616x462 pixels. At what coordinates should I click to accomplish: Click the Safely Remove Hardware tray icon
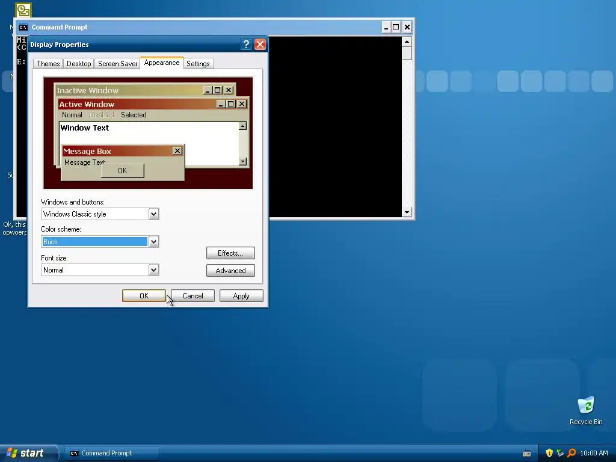click(560, 453)
